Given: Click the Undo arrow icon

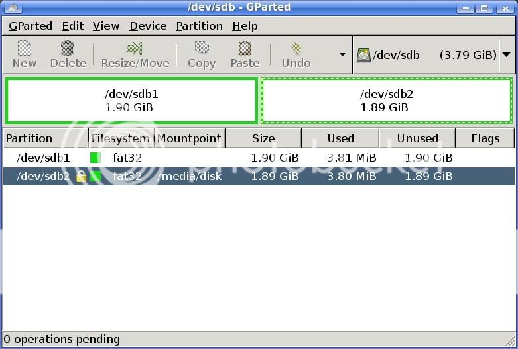Looking at the screenshot, I should pyautogui.click(x=296, y=48).
